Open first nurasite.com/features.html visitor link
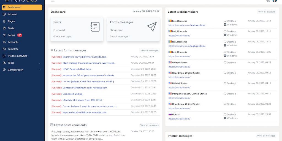Image resolution: width=282 pixels, height=141 pixels. point(187,25)
